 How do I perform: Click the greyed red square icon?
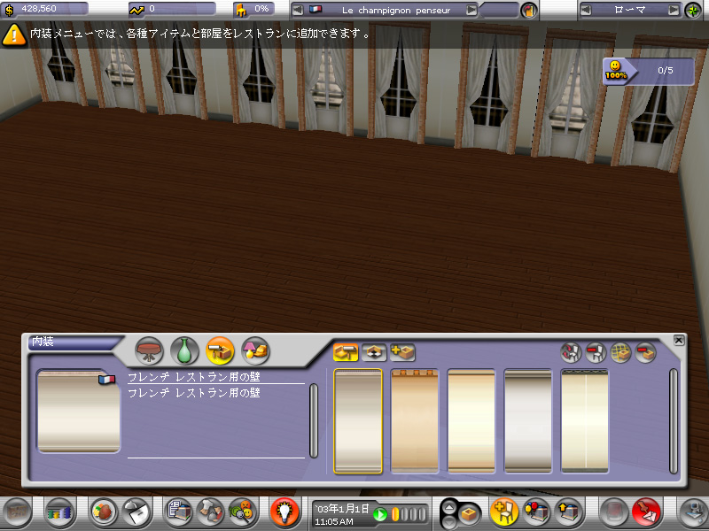pos(613,512)
